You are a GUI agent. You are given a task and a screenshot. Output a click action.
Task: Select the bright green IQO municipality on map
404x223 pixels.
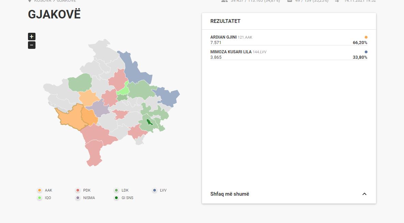[123, 90]
